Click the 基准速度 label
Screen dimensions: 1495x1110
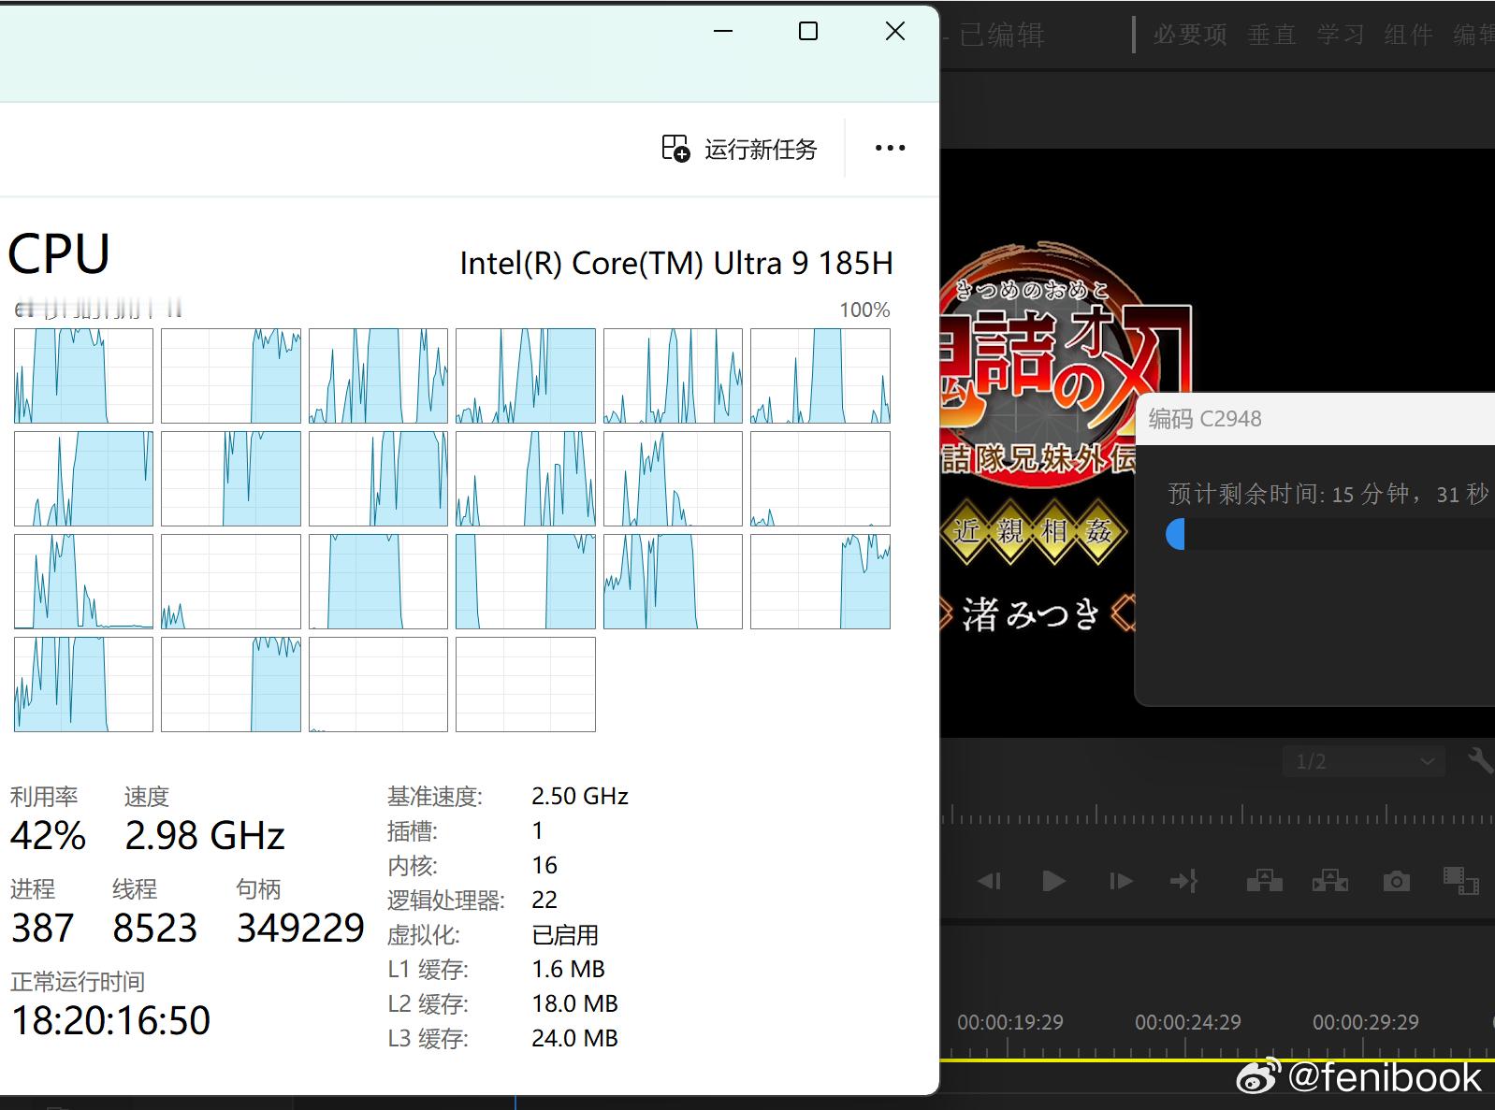pyautogui.click(x=435, y=797)
